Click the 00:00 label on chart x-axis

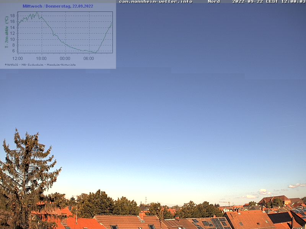point(65,58)
